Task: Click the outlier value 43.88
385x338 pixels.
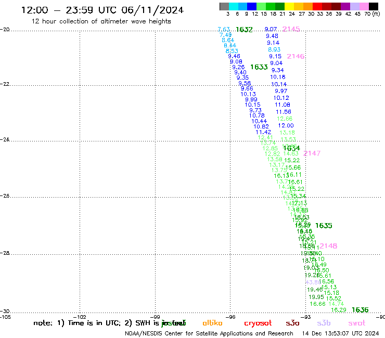Action: [x=314, y=282]
